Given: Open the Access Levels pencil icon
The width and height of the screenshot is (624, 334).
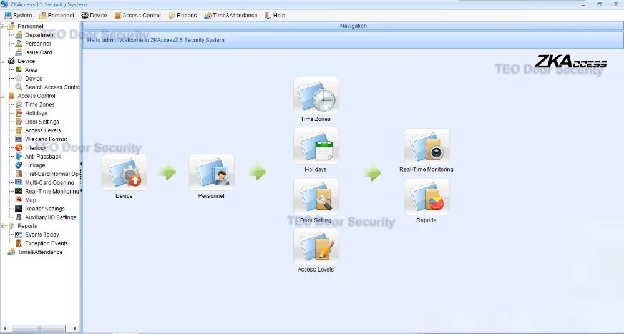Looking at the screenshot, I should click(316, 246).
